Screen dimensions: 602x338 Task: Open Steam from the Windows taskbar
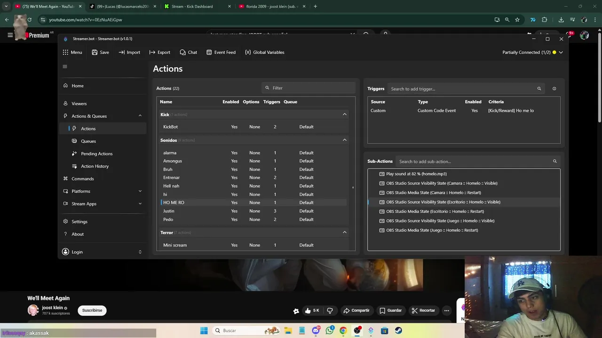pyautogui.click(x=398, y=330)
